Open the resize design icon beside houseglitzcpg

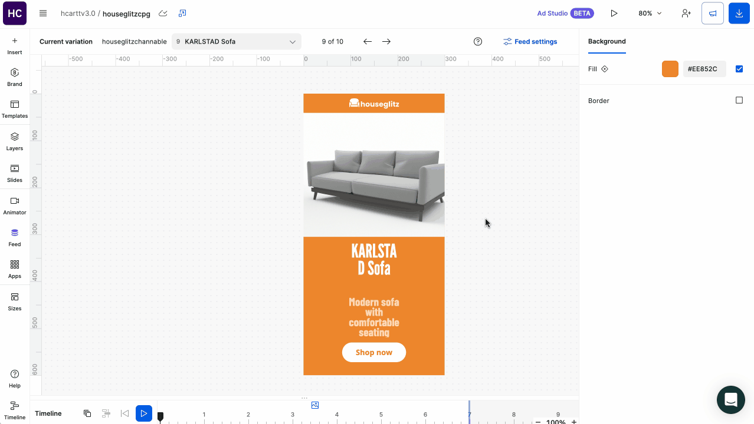(182, 13)
